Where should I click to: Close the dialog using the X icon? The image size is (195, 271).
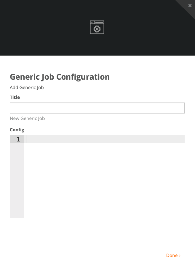tap(190, 6)
